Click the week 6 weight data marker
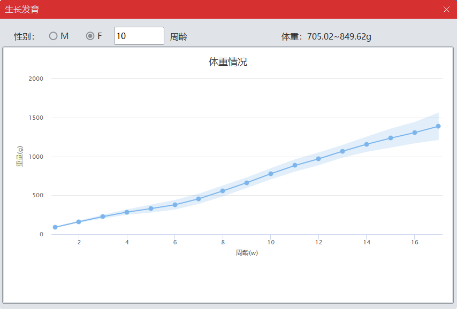 (175, 205)
